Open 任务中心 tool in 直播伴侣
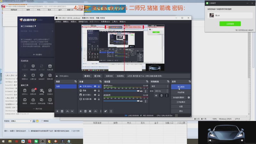This screenshot has height=144, width=256. click(25, 92)
